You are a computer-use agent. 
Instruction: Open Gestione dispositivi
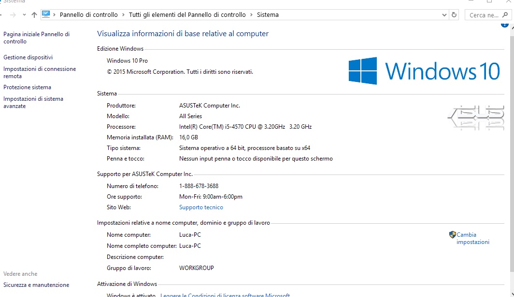pyautogui.click(x=28, y=57)
